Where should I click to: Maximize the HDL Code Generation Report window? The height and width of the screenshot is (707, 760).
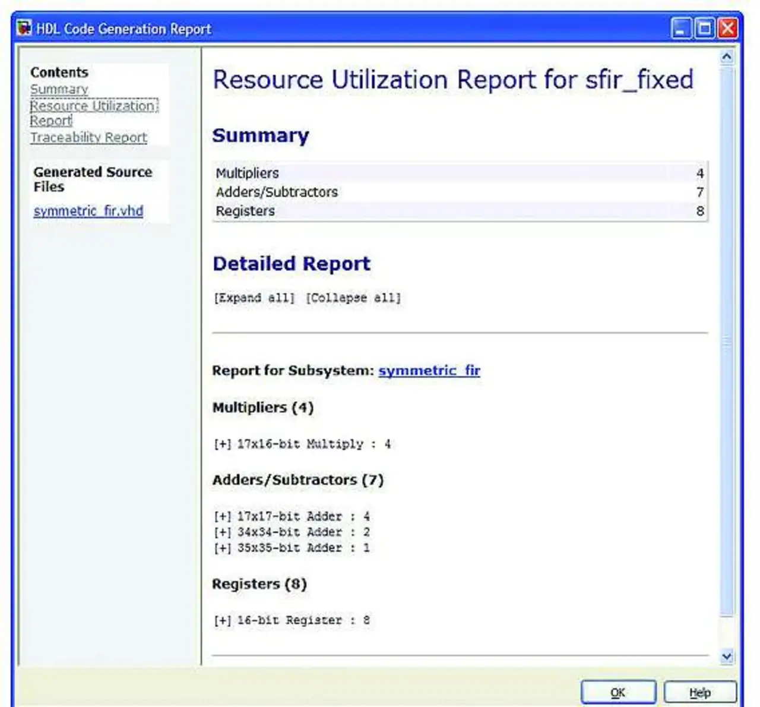tap(704, 28)
